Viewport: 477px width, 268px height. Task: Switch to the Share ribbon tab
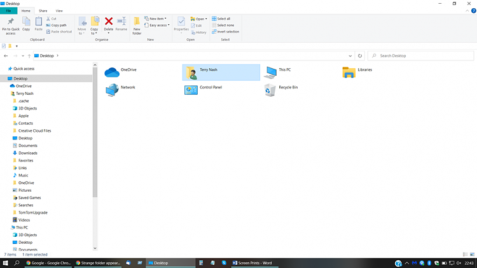43,11
